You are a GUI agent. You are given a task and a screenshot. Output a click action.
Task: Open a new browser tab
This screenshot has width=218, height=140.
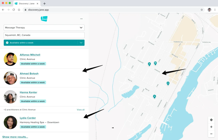click(44, 4)
